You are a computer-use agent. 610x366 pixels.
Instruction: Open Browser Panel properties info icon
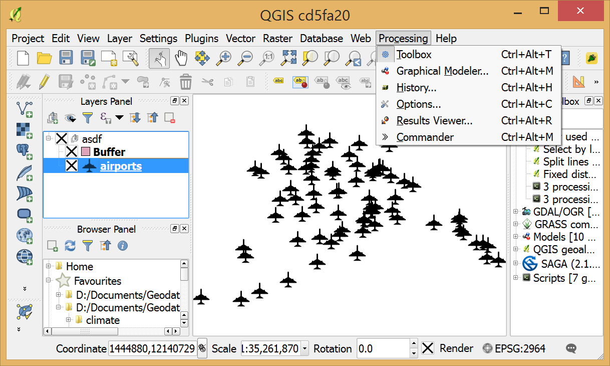(x=123, y=246)
